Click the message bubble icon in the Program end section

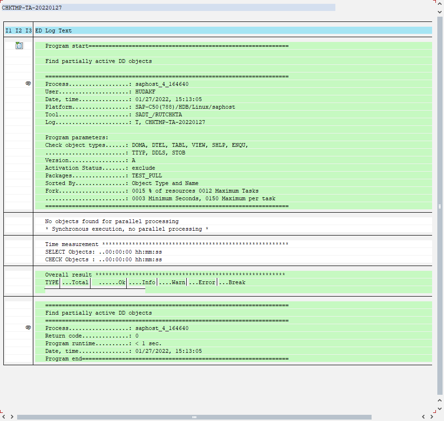pos(28,328)
